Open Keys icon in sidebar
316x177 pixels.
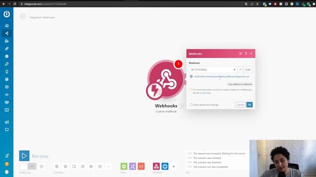[x=6, y=64]
